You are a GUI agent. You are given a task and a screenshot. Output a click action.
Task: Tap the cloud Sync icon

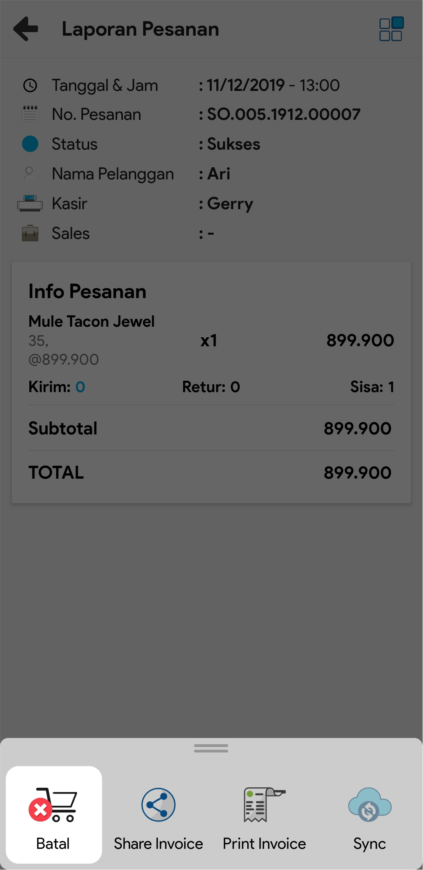[x=370, y=805]
